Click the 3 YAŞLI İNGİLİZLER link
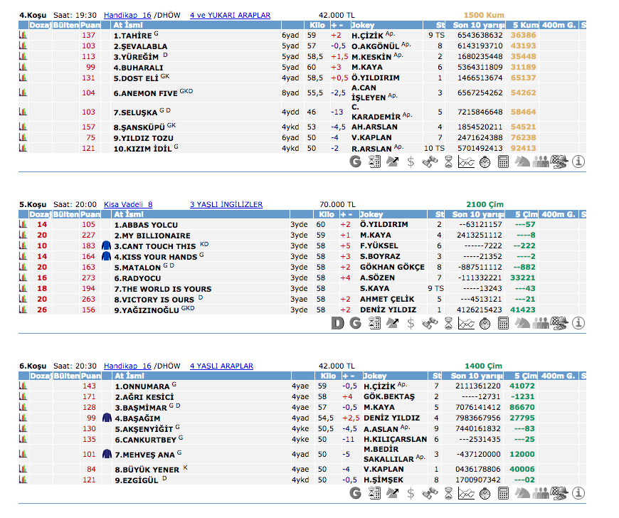Screen dimensions: 619x518 pos(226,204)
